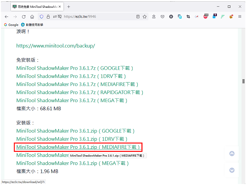The image size is (248, 186).
Task: Minimize the Firefox window
Action: coord(218,7)
